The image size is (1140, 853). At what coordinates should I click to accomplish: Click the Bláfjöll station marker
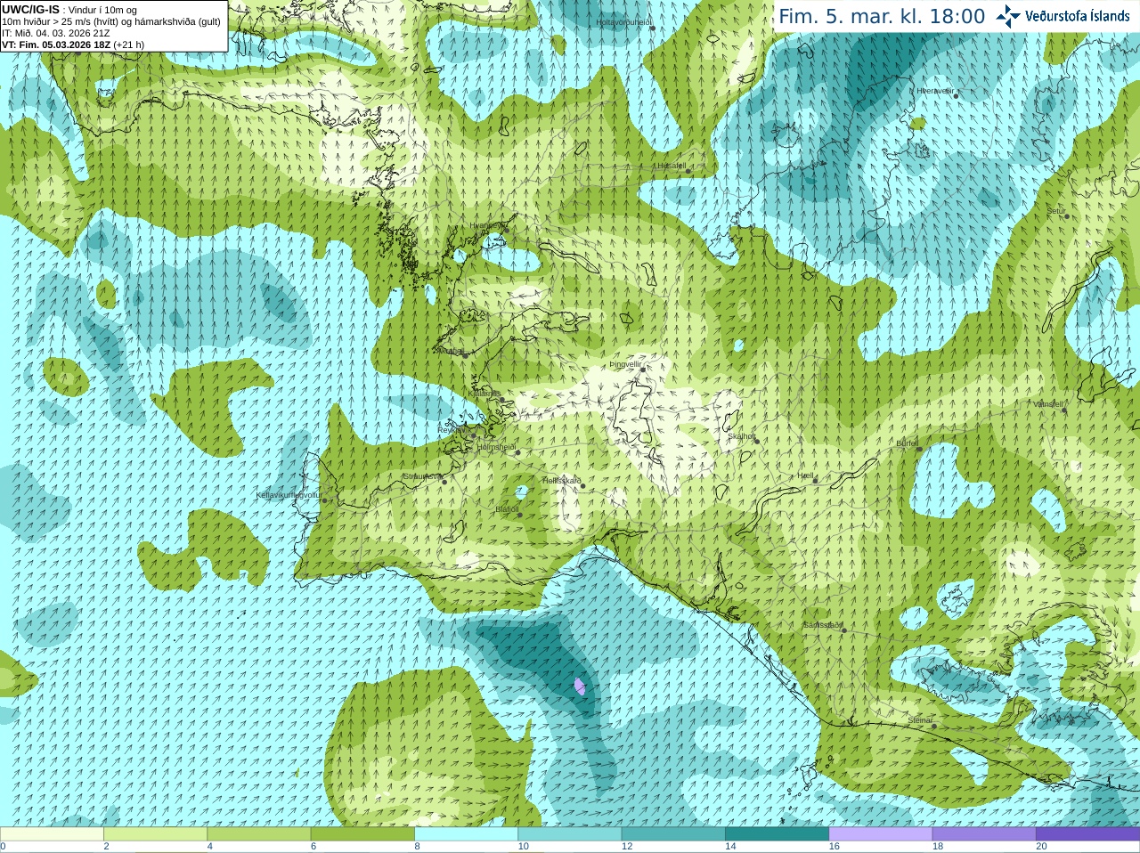coord(520,514)
